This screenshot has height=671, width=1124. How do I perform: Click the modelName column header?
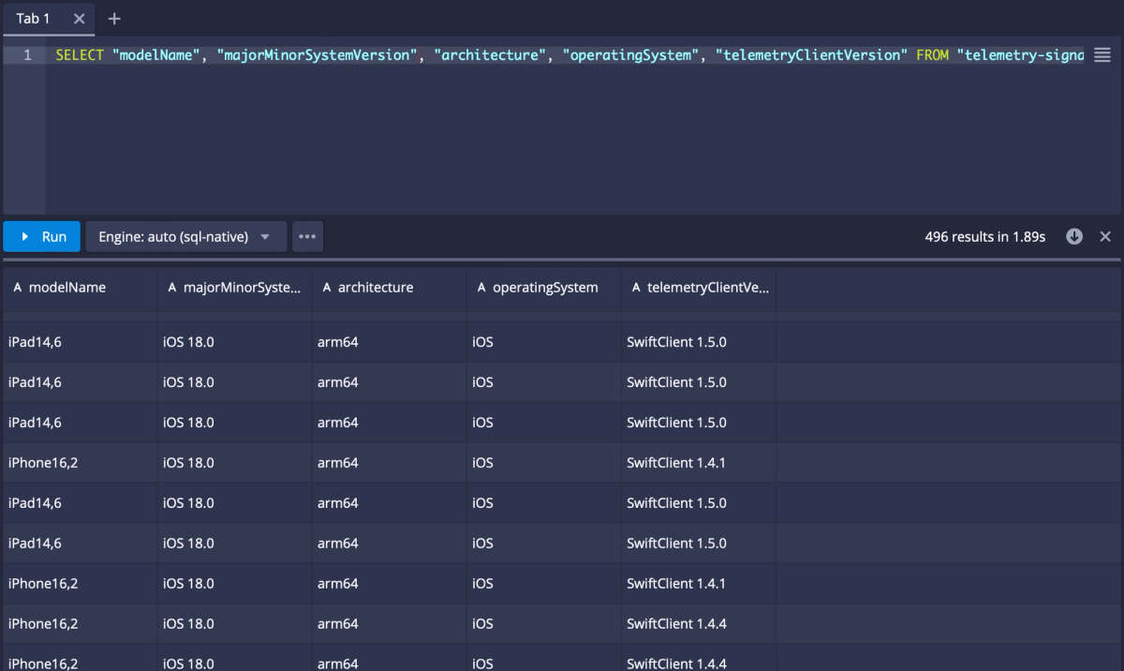coord(67,288)
